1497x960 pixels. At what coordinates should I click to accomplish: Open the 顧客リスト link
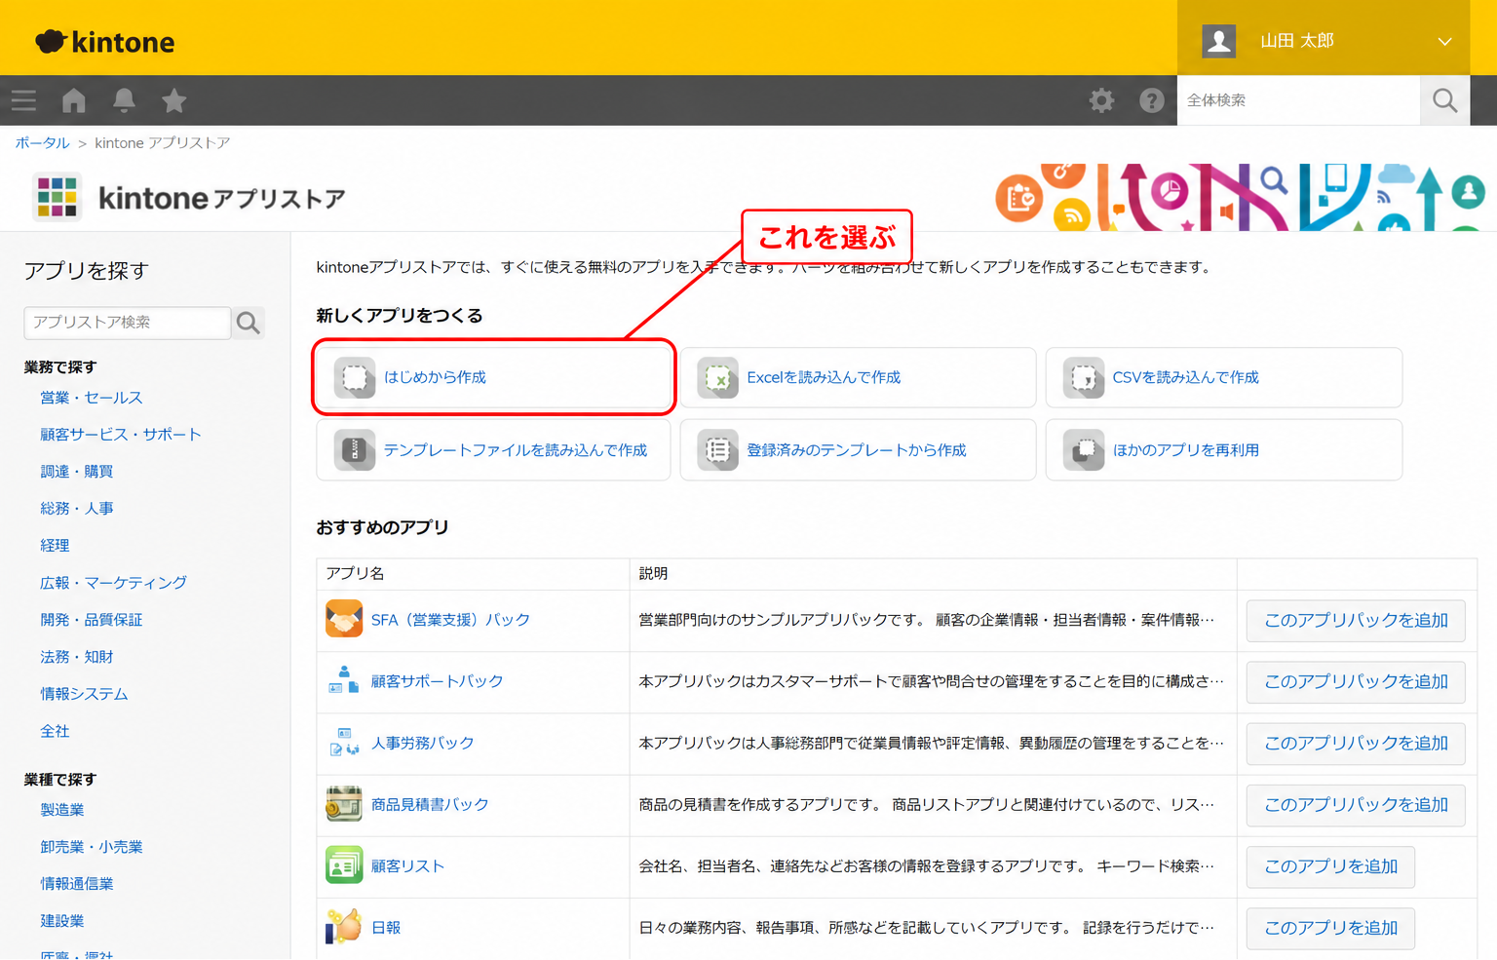click(x=407, y=865)
